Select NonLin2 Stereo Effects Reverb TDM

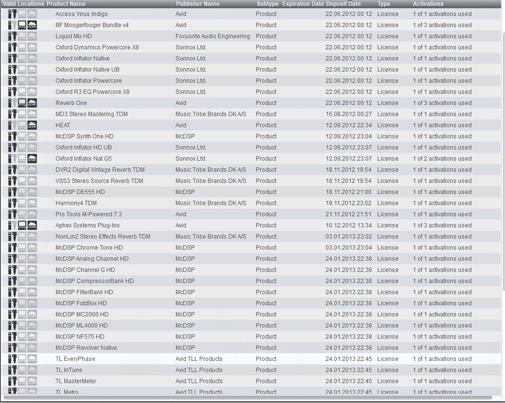pos(251,237)
